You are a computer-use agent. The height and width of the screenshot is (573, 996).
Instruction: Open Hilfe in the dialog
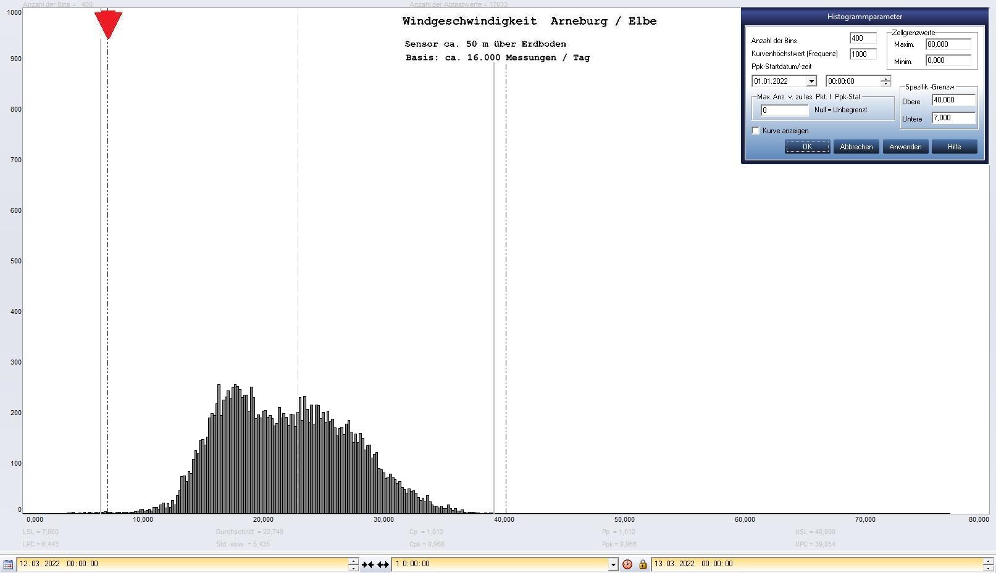954,147
